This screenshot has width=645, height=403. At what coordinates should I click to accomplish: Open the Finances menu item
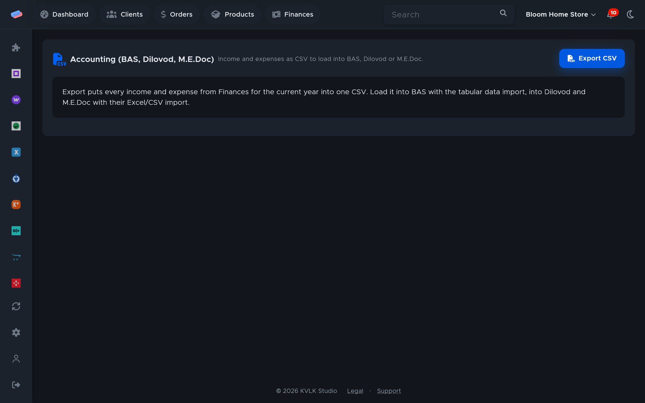coord(293,14)
